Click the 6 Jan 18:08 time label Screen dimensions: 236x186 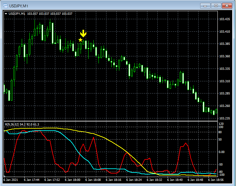tap(93, 180)
